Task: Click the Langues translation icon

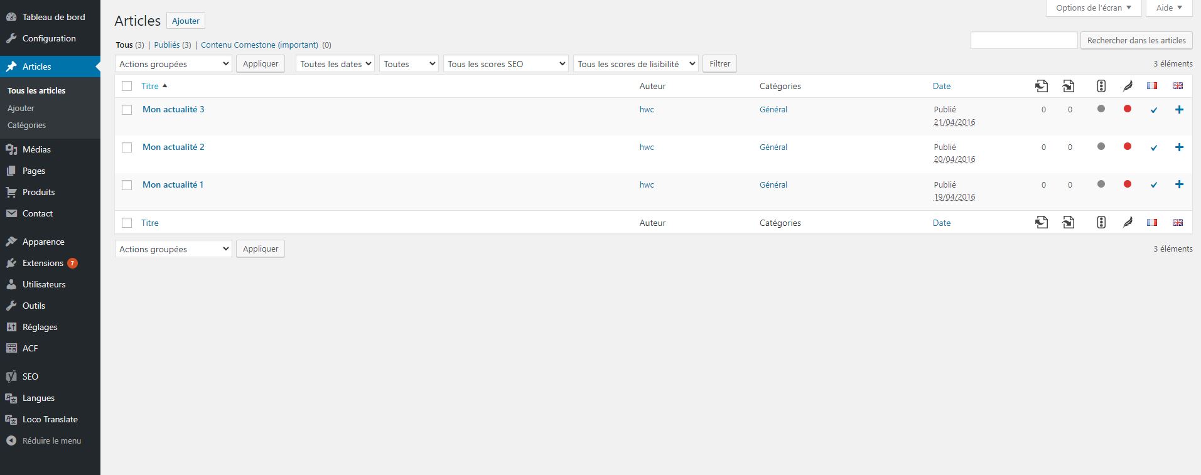Action: pos(11,398)
